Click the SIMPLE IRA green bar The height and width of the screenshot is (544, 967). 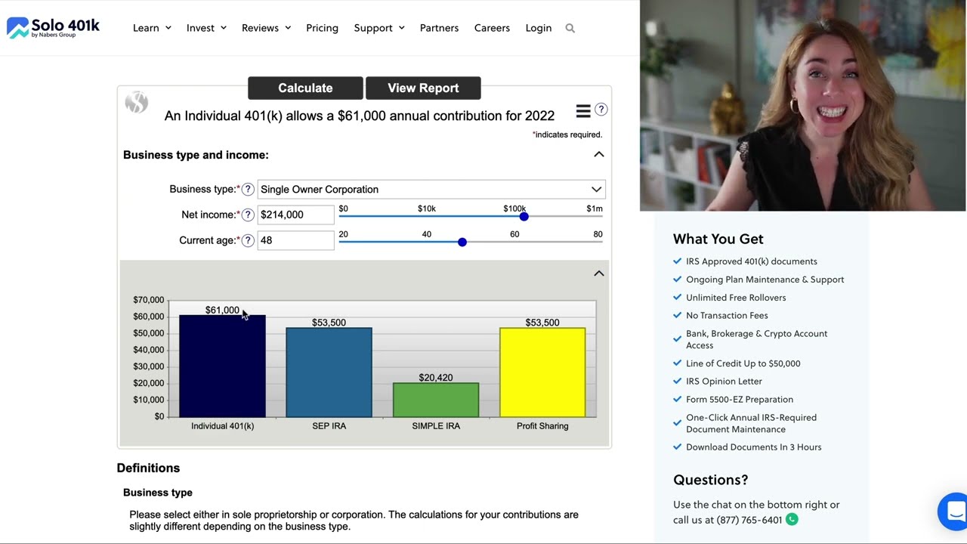436,400
